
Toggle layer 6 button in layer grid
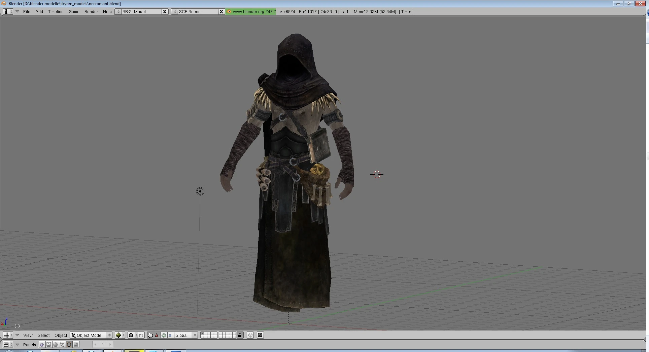[220, 334]
